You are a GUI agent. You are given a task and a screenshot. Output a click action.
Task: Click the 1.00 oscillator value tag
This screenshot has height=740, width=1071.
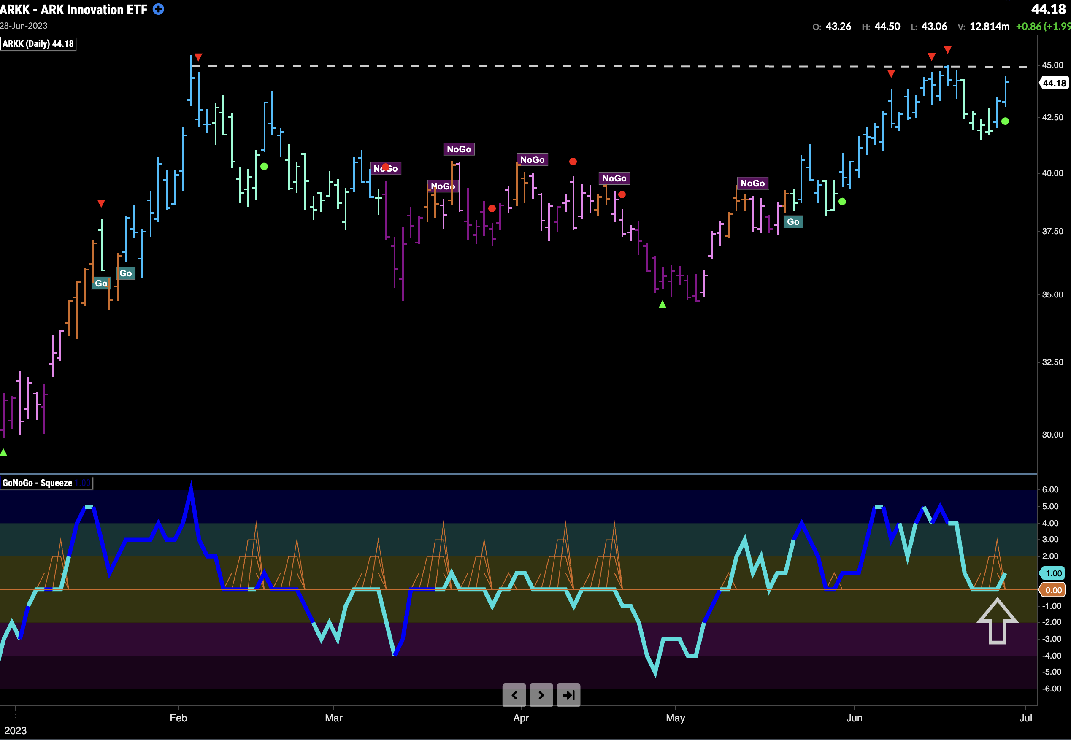pyautogui.click(x=1053, y=573)
